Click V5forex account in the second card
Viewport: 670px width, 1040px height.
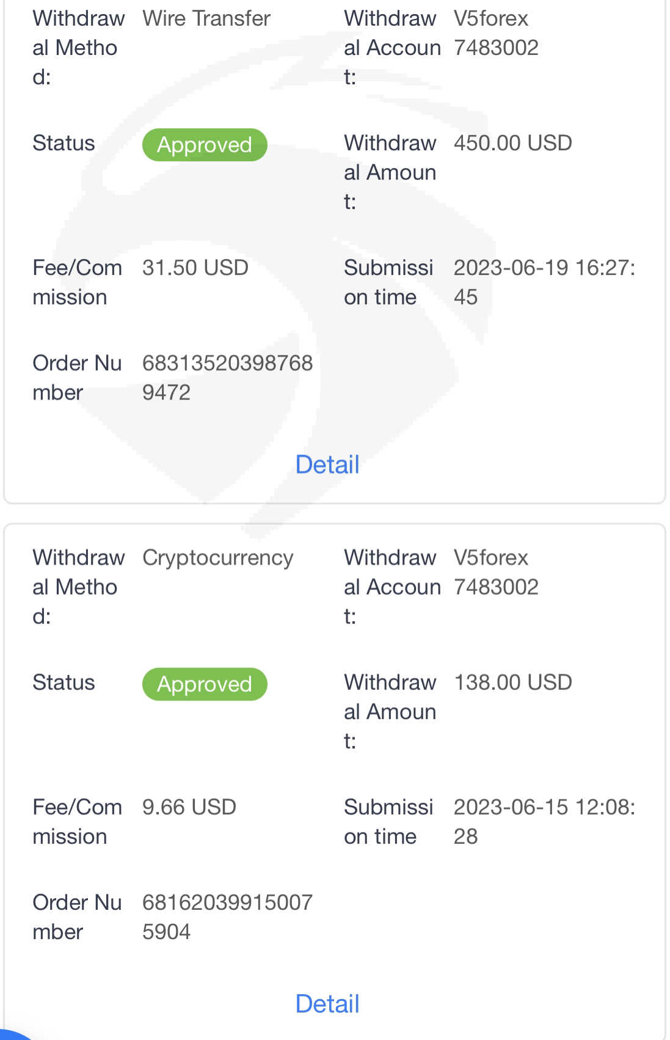496,573
